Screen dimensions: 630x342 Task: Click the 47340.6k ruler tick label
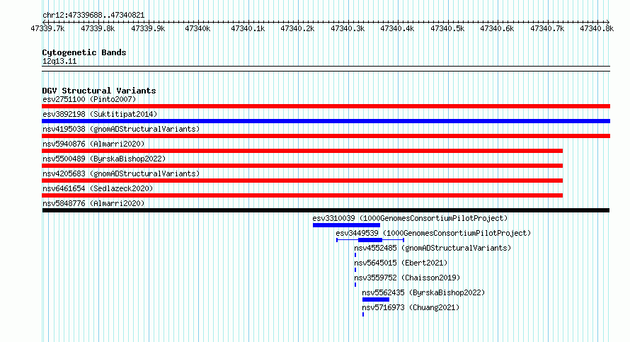coord(497,28)
